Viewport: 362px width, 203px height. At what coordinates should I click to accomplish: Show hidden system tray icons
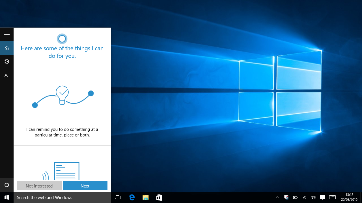(x=277, y=197)
